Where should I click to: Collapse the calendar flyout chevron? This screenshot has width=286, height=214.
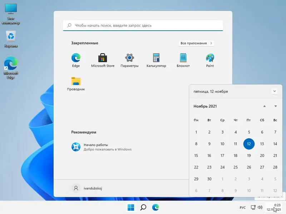[x=275, y=91]
